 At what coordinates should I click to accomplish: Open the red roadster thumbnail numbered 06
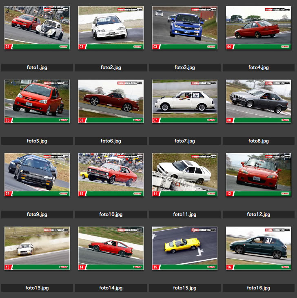[111, 101]
